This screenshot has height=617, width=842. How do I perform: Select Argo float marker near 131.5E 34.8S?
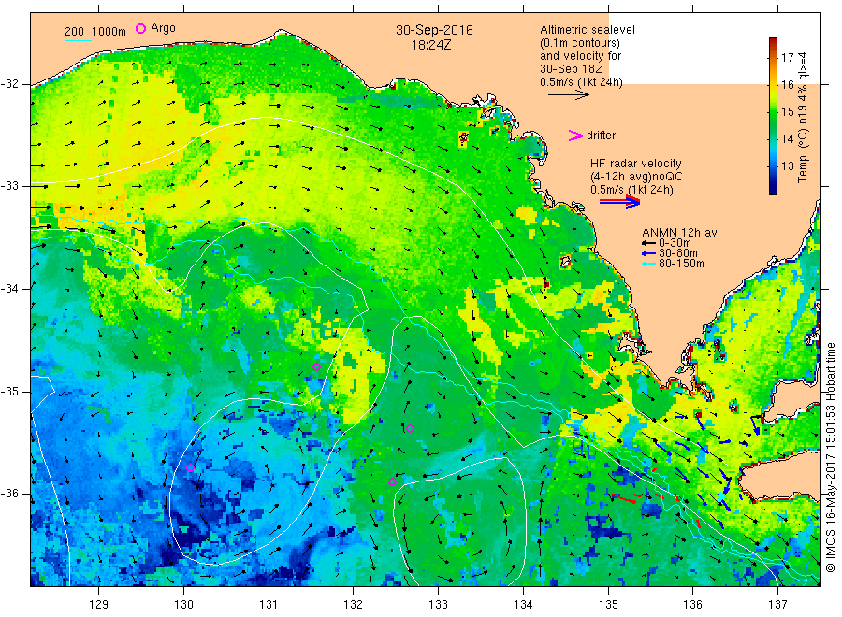point(317,367)
